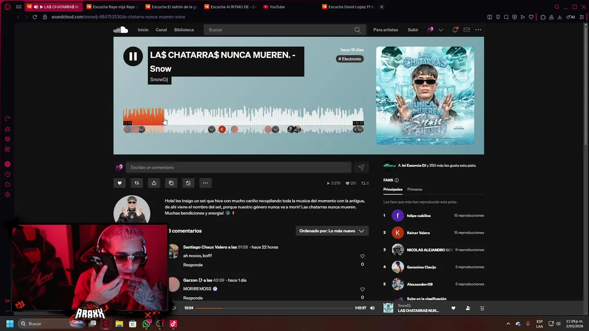Click the bottom player track thumbnail
The width and height of the screenshot is (589, 331).
(388, 308)
